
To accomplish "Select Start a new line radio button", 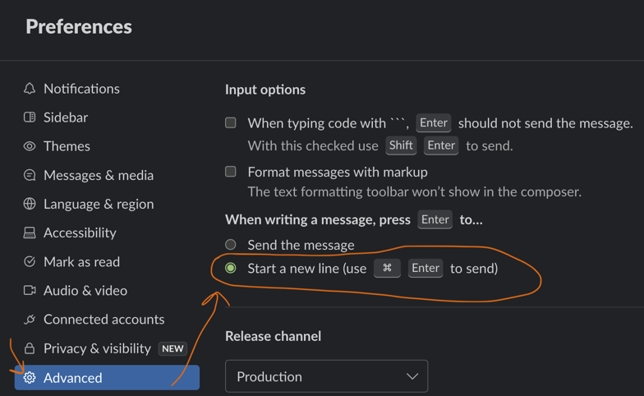I will pyautogui.click(x=231, y=268).
